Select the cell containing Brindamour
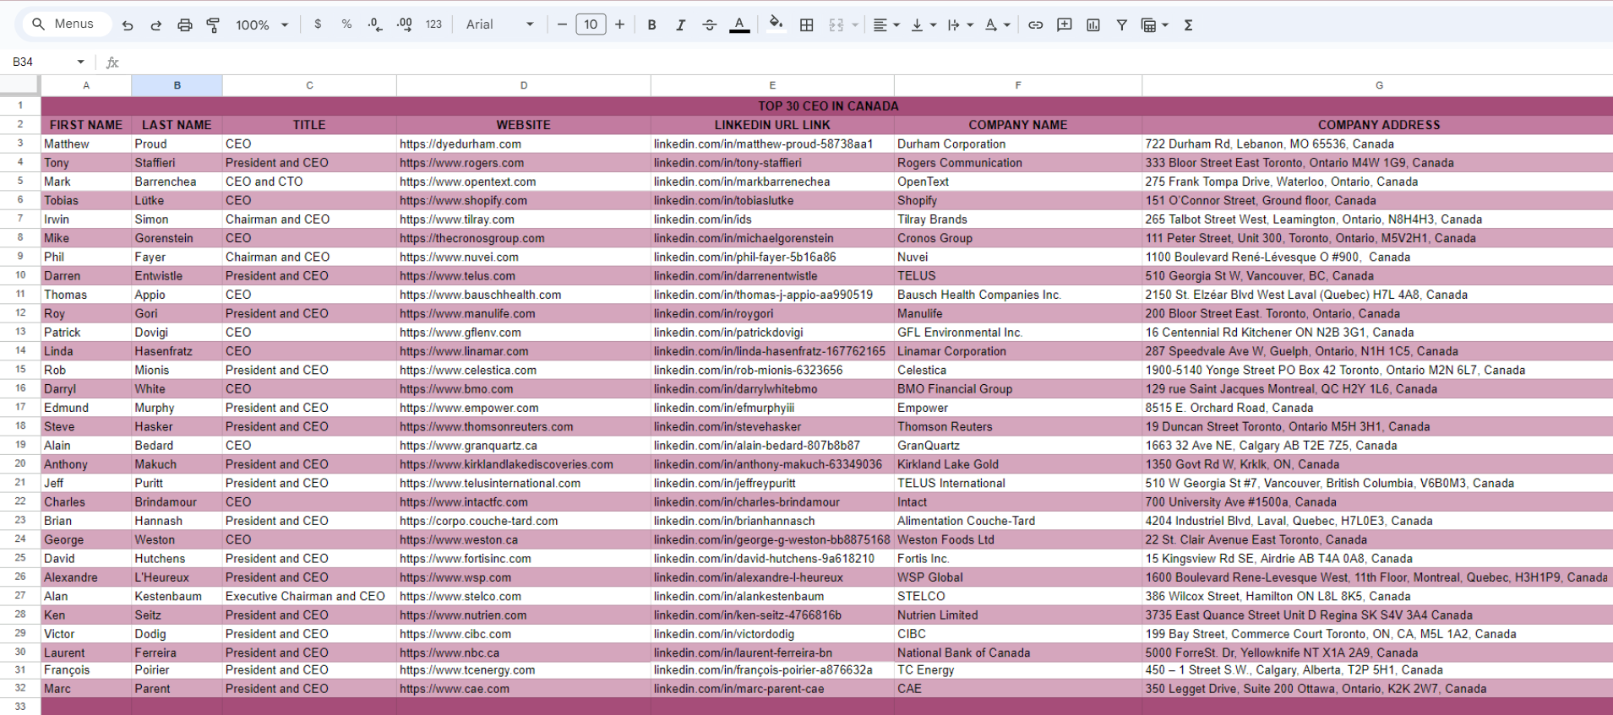The height and width of the screenshot is (715, 1613). point(177,501)
